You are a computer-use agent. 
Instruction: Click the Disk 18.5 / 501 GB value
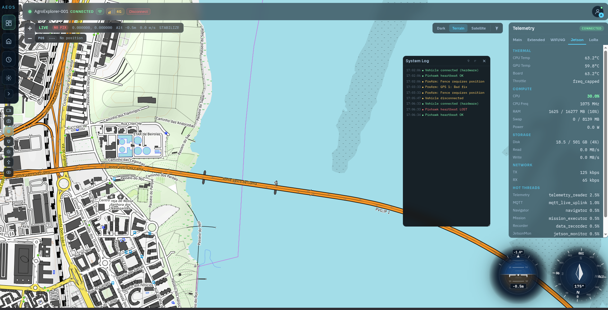577,142
